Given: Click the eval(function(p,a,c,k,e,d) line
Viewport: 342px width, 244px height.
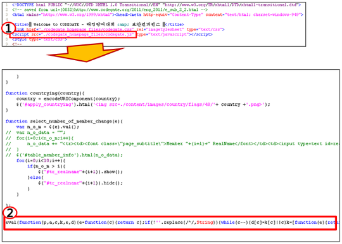Looking at the screenshot, I should coord(172,222).
